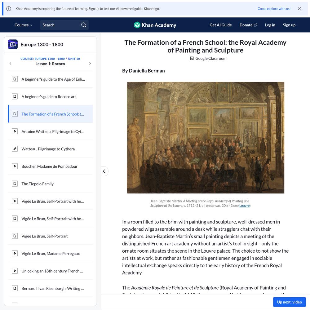Click article icon for Rococo art guide
This screenshot has width=310, height=310.
15,96
